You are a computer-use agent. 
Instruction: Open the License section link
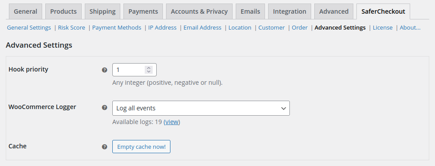click(383, 27)
